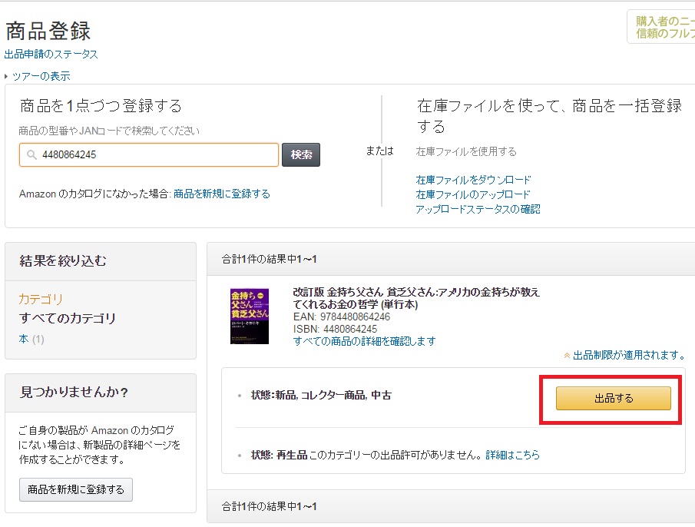Viewport: 695px width, 527px height.
Task: Expand the ツアーの表示 triangle
Action: pos(6,76)
